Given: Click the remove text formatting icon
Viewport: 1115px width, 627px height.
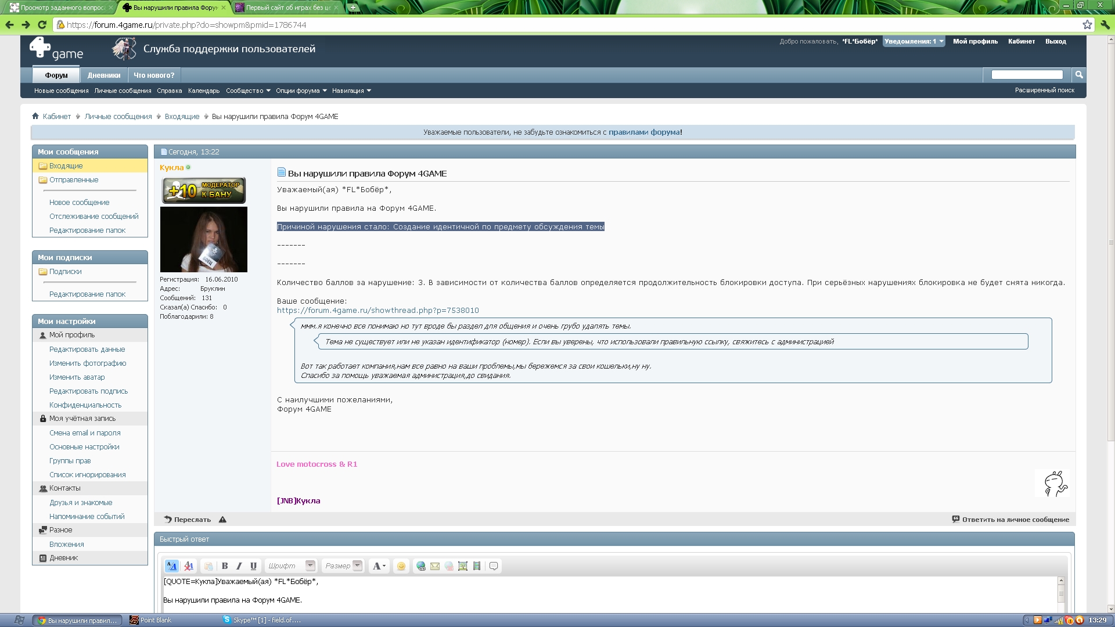Looking at the screenshot, I should coord(188,566).
